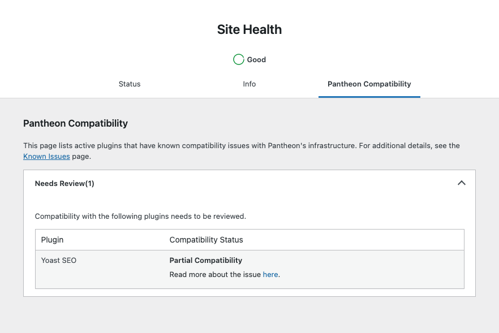Click the Needs Review(1) accordion header
This screenshot has width=499, height=333.
64,183
